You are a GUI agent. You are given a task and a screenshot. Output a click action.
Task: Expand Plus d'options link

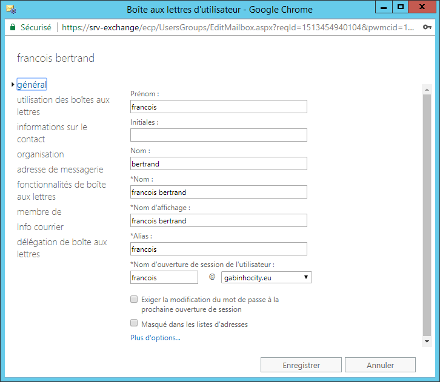point(156,338)
